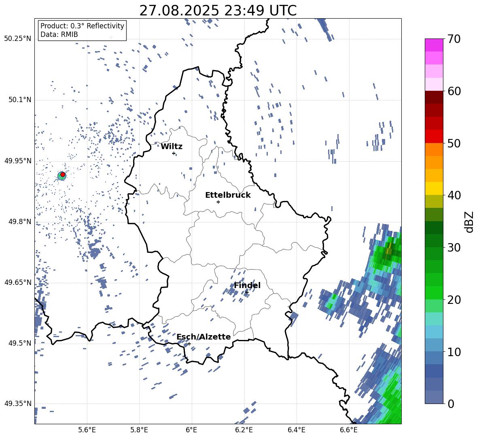The image size is (479, 438).
Task: Click the dark red 60 dBZ colorbar segment
Action: click(x=434, y=97)
